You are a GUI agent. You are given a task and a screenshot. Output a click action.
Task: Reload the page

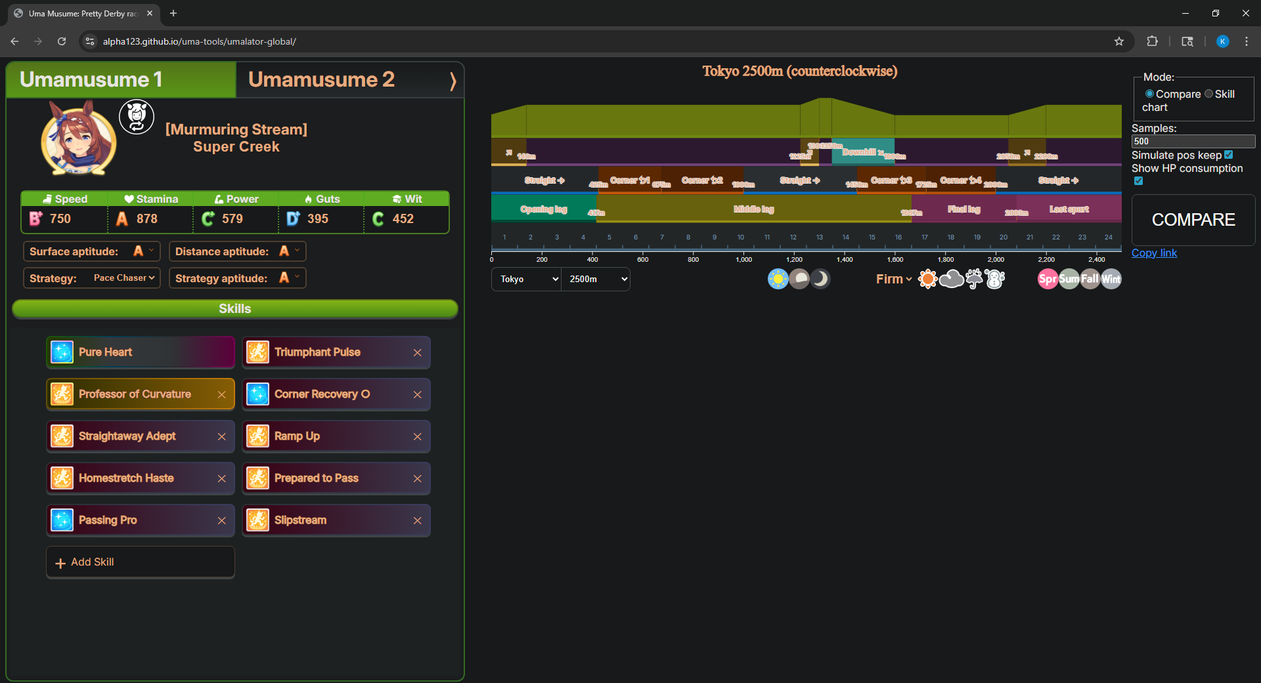pyautogui.click(x=62, y=41)
